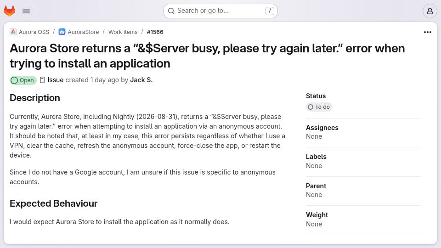Click the Parent sidebar heading

pos(316,186)
